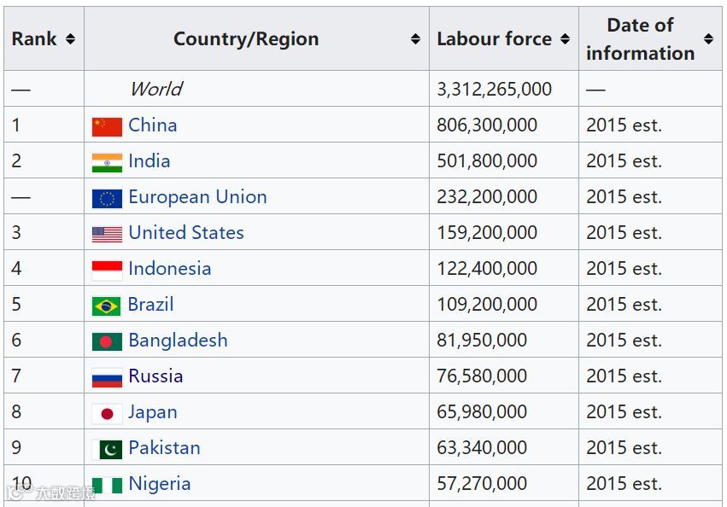Click the United States flag icon

(x=107, y=234)
